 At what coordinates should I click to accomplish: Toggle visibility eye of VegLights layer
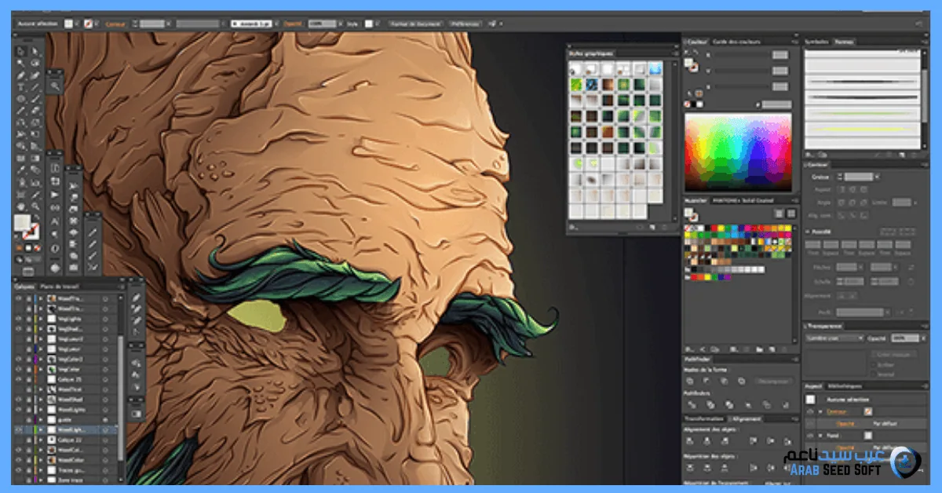tap(18, 320)
